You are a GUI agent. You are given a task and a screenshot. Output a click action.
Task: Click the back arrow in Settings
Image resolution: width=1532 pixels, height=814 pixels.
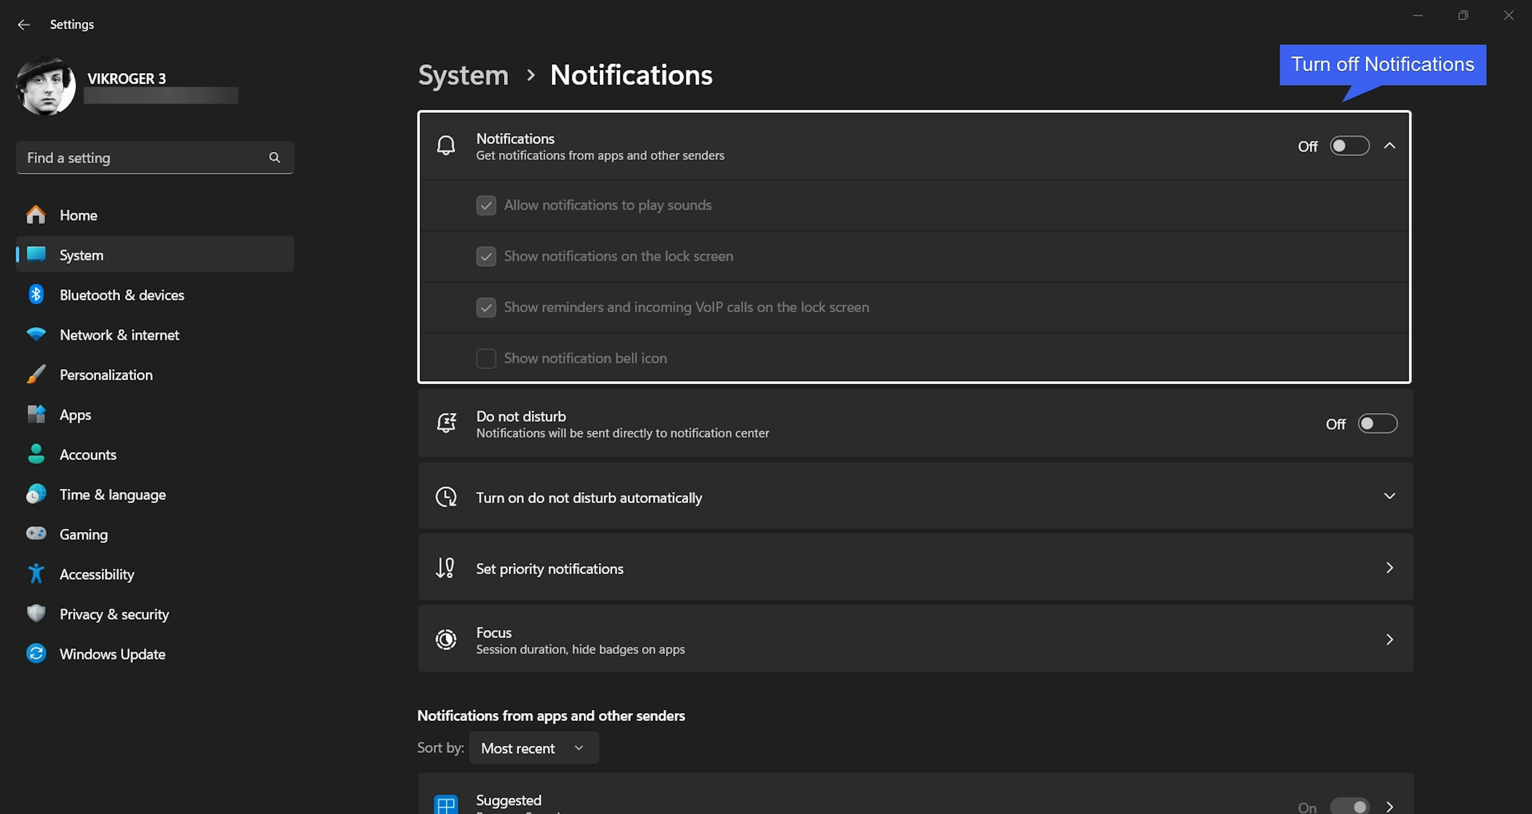[x=23, y=24]
